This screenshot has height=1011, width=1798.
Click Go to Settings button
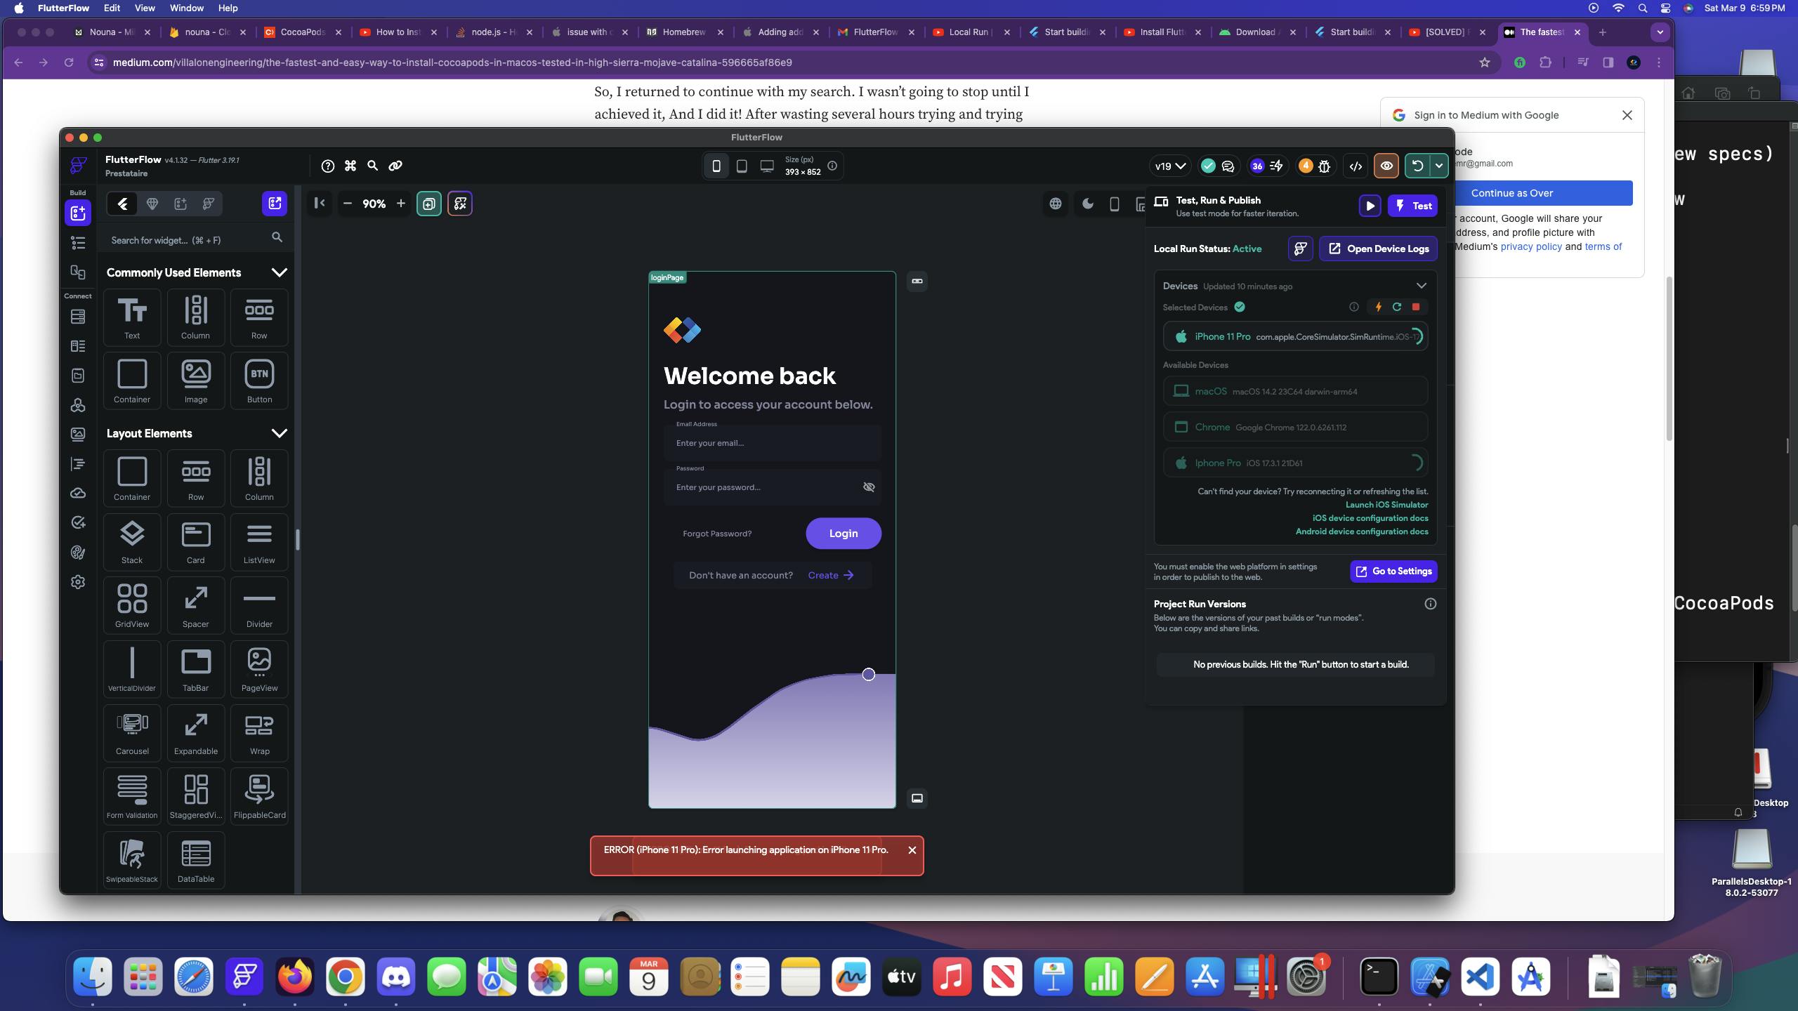tap(1393, 571)
